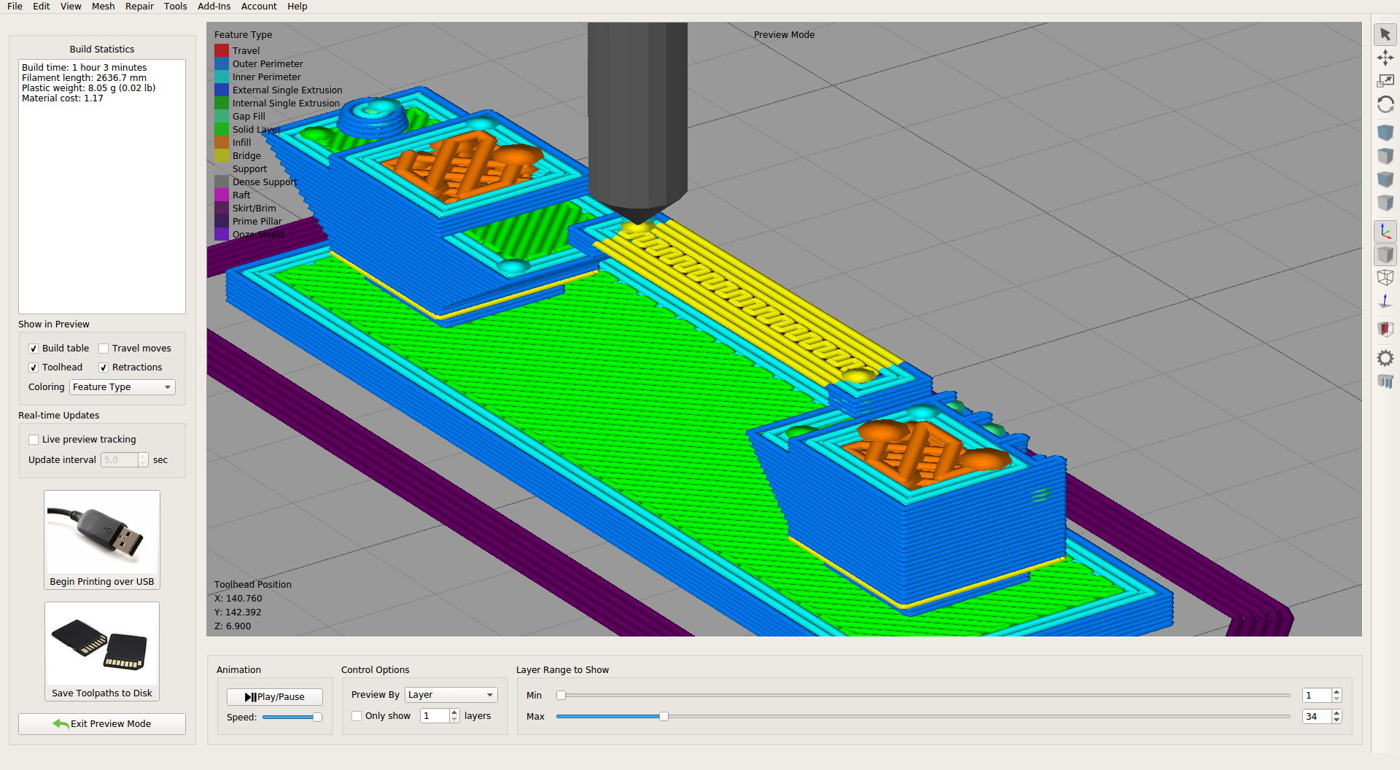Click the SD card image
This screenshot has height=770, width=1400.
[101, 645]
